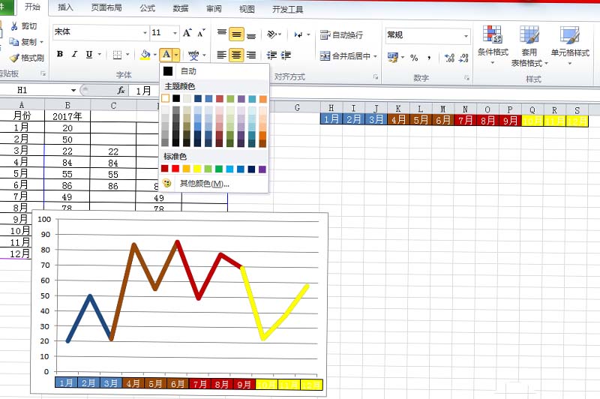Click the insert function fx icon

click(x=120, y=90)
